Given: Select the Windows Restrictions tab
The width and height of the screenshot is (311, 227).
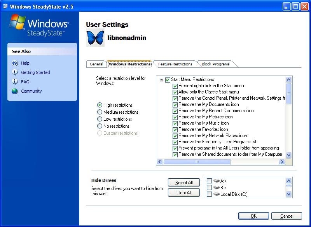Looking at the screenshot, I should 130,64.
